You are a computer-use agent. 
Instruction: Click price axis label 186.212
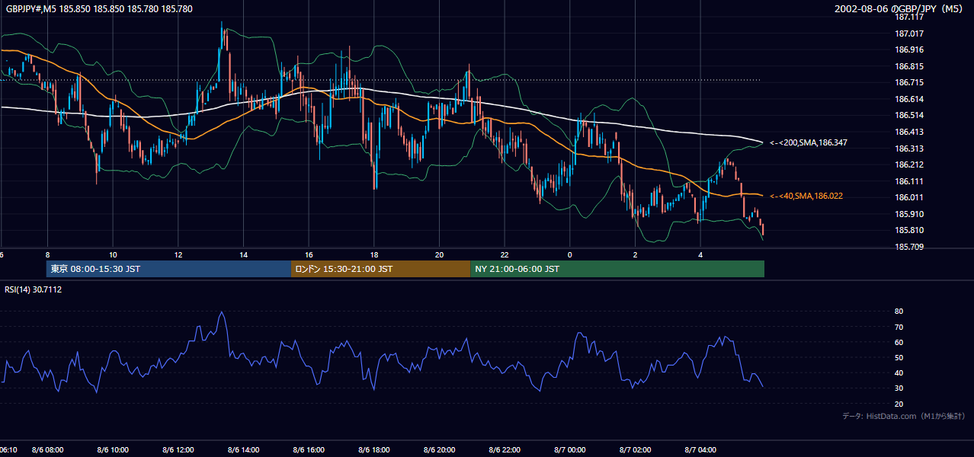coord(909,165)
